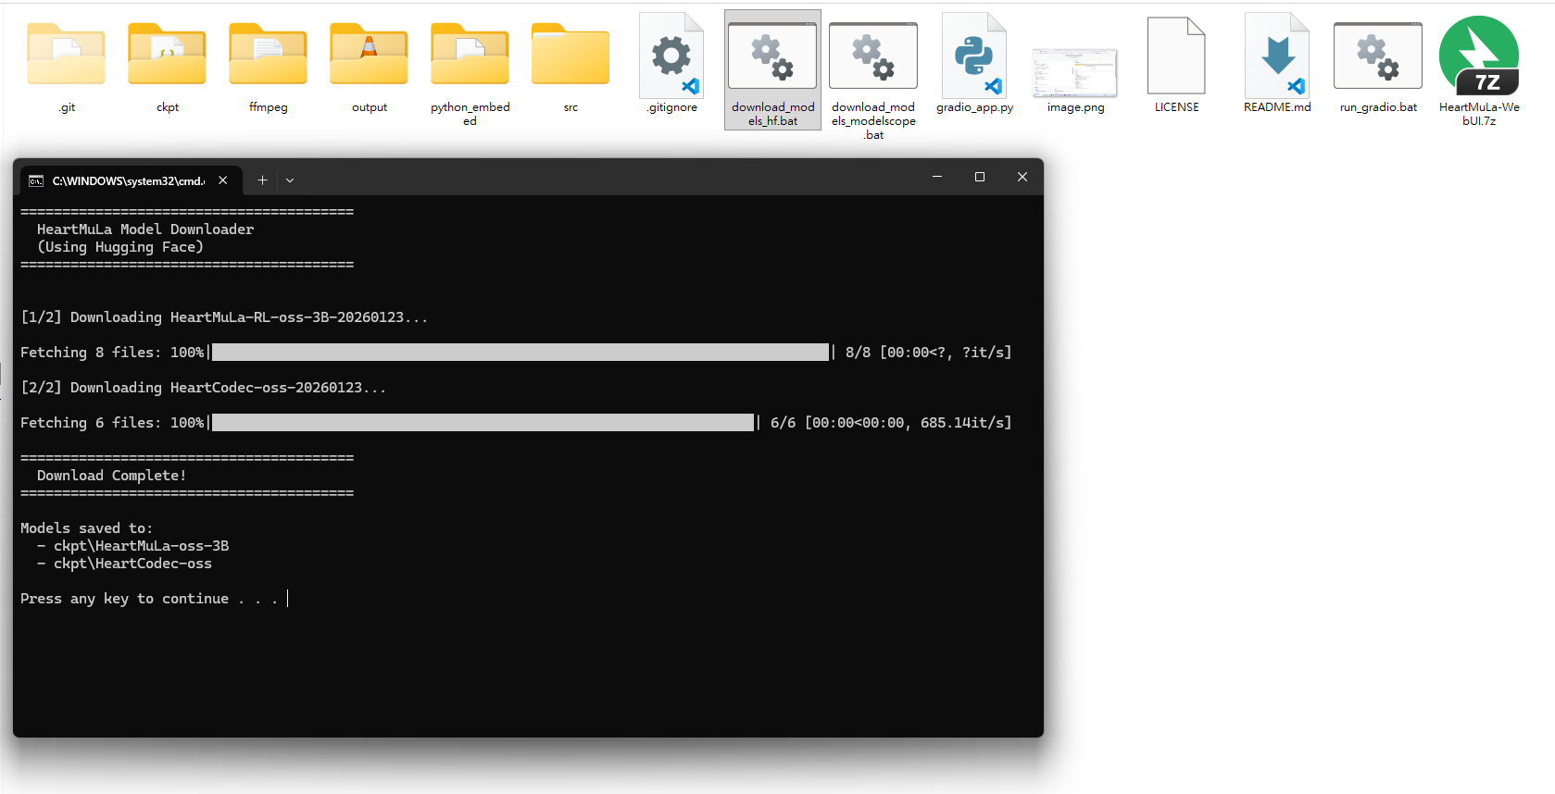Click the '[1/2] Downloading HeartMuLa-RL-oss-3B-20260123...' line
This screenshot has width=1555, height=794.
click(224, 317)
